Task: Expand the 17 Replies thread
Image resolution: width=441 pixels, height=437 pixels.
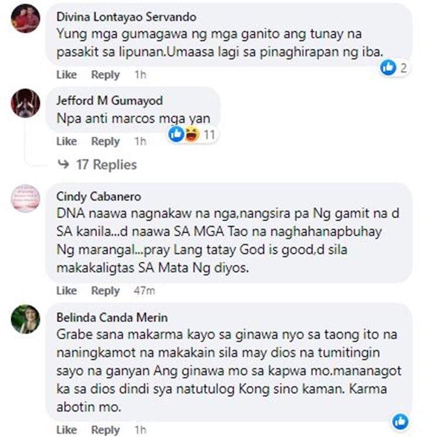Action: [106, 164]
